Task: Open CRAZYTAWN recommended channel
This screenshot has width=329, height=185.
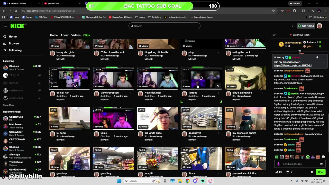Action: (22, 141)
